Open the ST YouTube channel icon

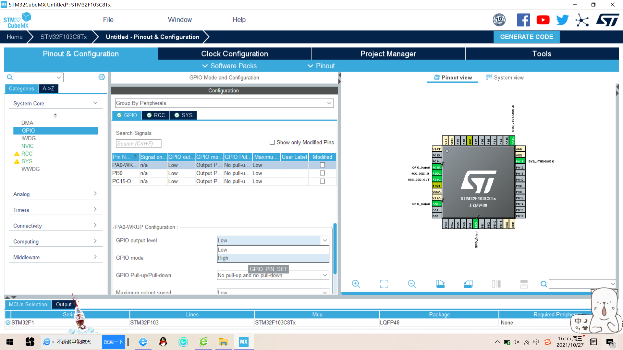(x=543, y=20)
